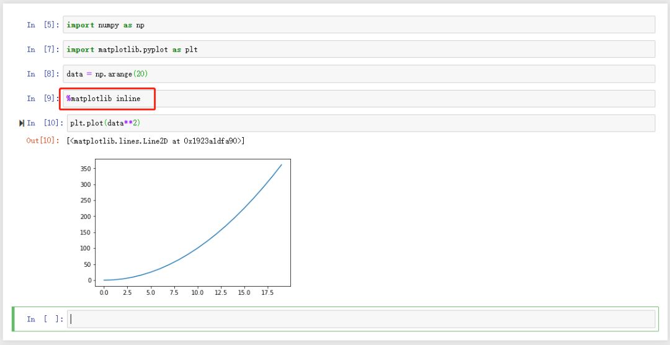Screen dimensions: 670x345
Task: Select the In [7] prompt label
Action: (x=43, y=50)
